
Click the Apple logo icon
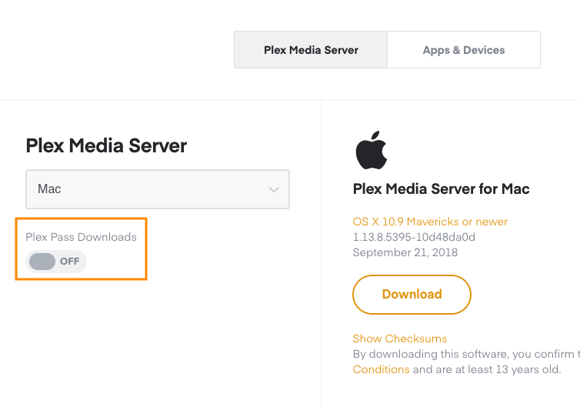(372, 150)
